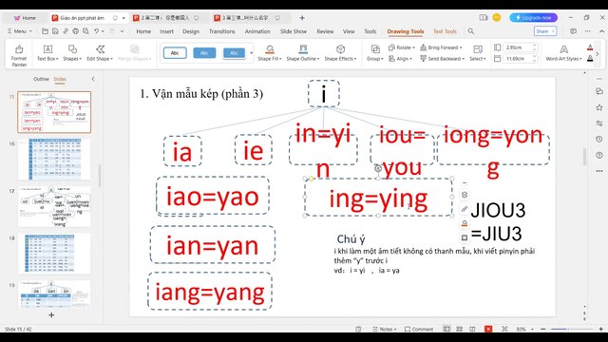Image resolution: width=608 pixels, height=342 pixels.
Task: Select slide 17 thumbnail
Action: (54, 207)
